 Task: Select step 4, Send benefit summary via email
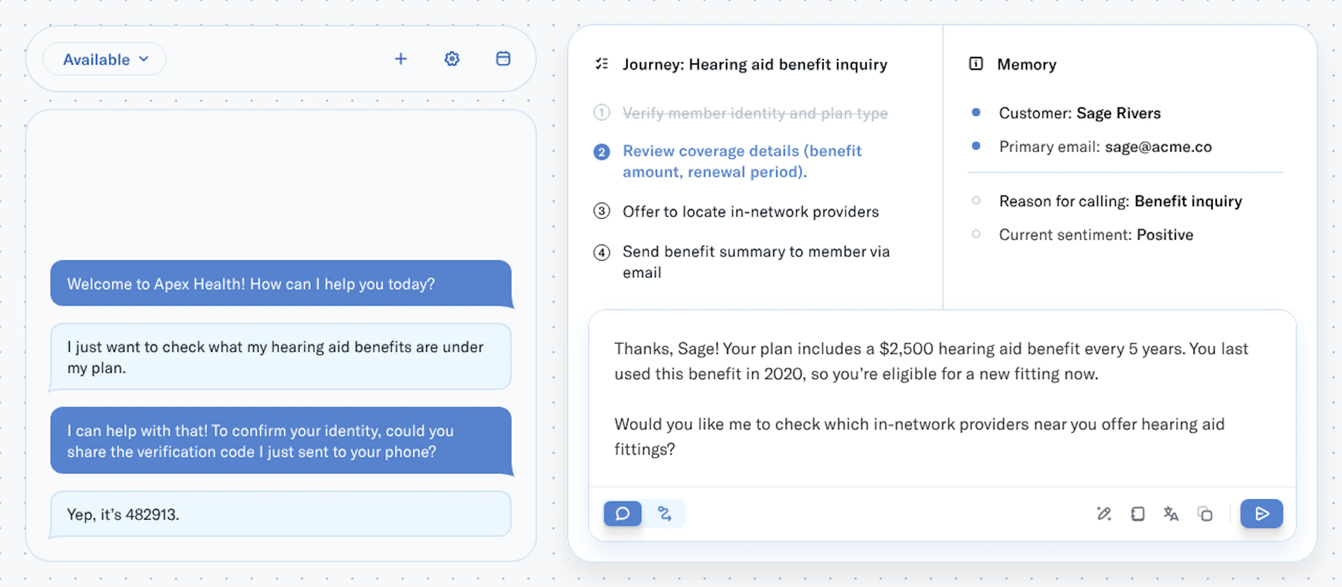755,261
